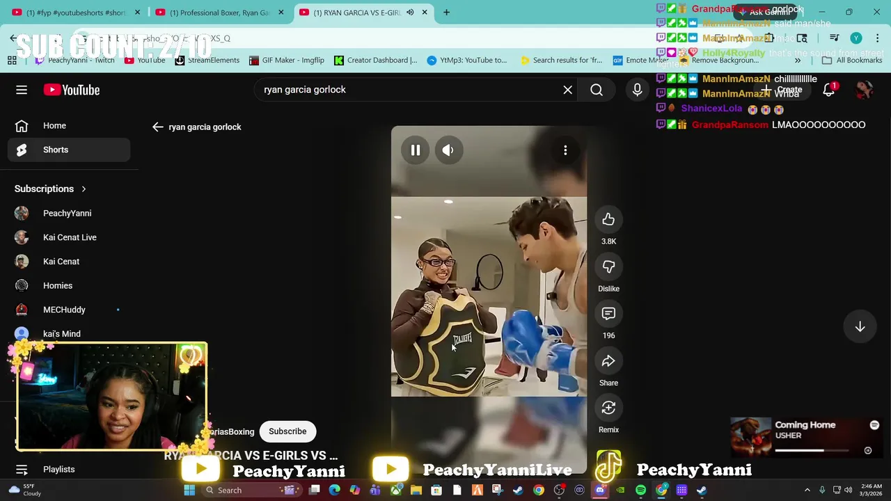Screen dimensions: 891x501
Task: Open the comments showing 196
Action: tap(608, 314)
